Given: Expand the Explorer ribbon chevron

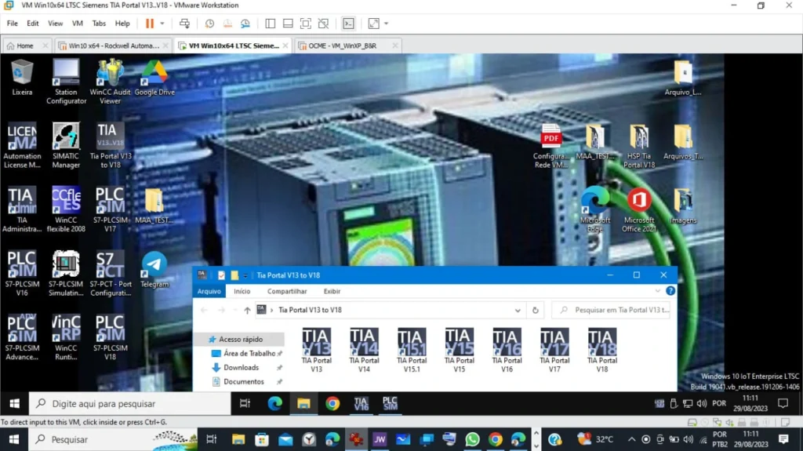Looking at the screenshot, I should [658, 291].
